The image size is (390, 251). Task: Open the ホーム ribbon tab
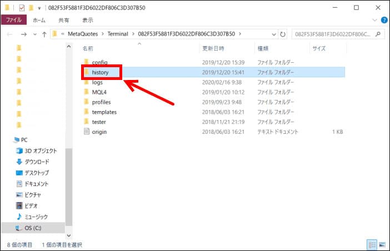(39, 20)
